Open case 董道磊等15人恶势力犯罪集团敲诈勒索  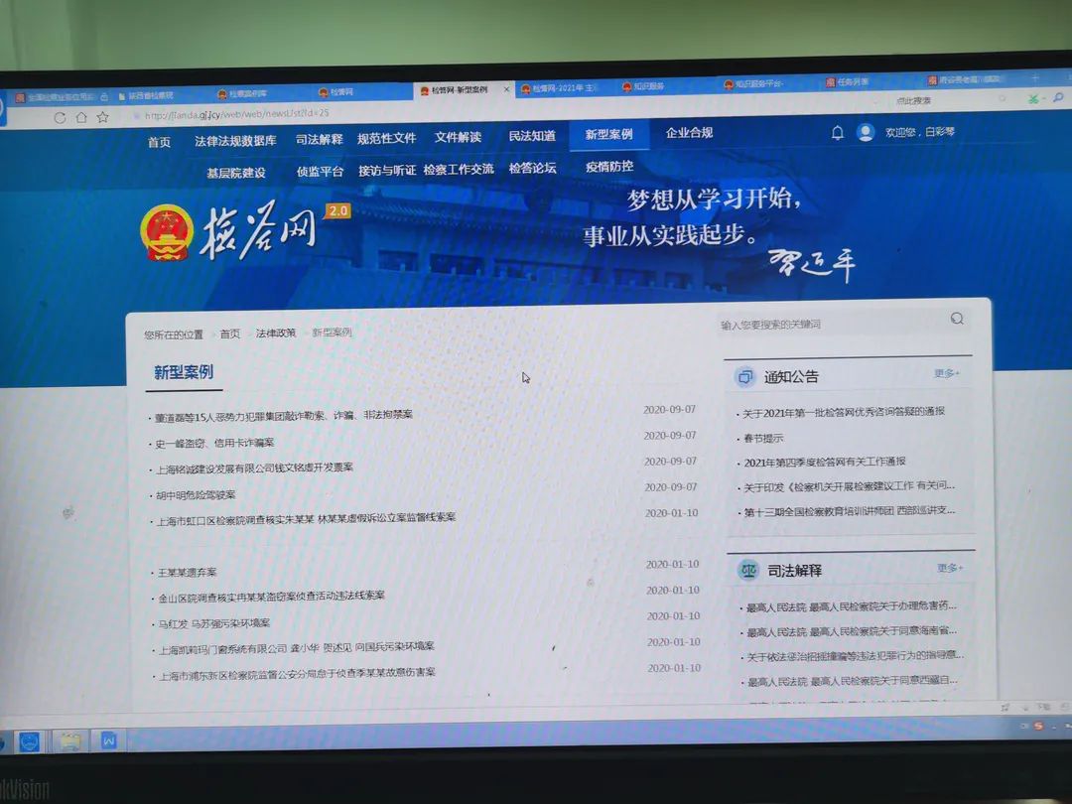click(284, 416)
